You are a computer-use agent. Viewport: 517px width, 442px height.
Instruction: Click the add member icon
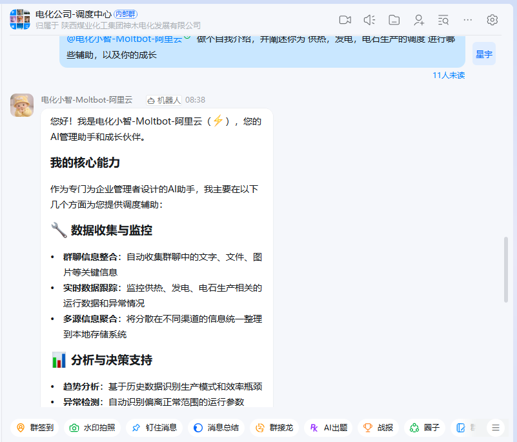click(419, 20)
